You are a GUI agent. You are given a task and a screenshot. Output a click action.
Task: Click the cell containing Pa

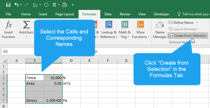[x=71, y=100]
